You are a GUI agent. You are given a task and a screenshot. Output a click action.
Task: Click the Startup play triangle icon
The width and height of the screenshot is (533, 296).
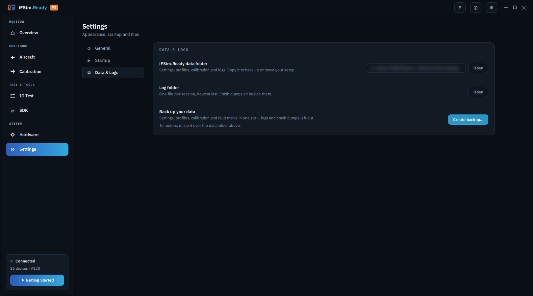point(89,61)
